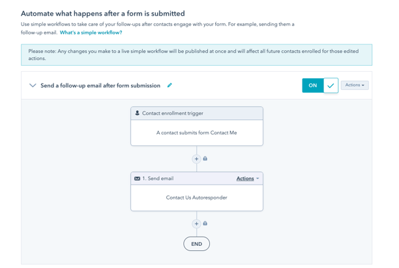Click the pencil icon to rename workflow

[x=170, y=85]
